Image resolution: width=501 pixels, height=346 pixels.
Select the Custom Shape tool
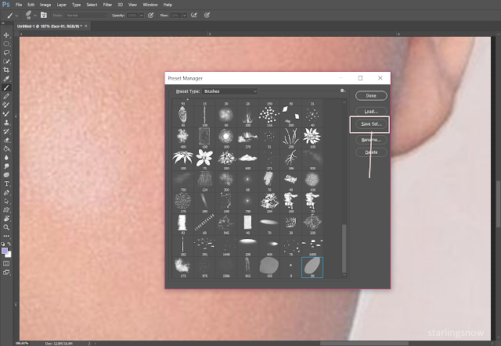[6, 210]
